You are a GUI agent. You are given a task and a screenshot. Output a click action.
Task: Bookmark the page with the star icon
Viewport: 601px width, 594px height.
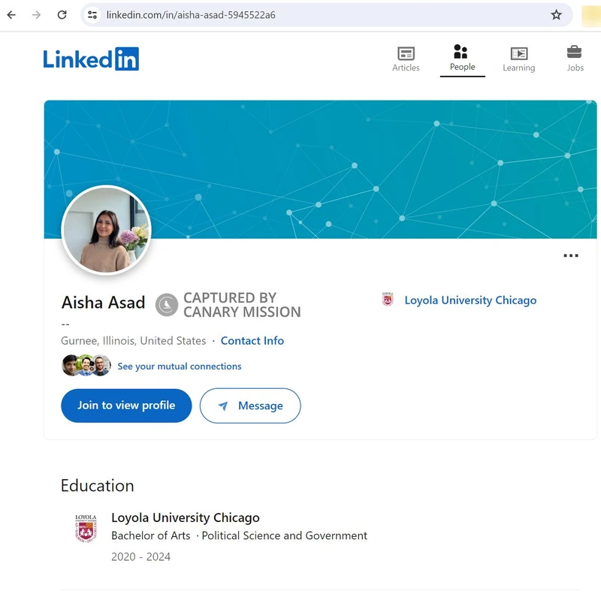click(x=556, y=14)
